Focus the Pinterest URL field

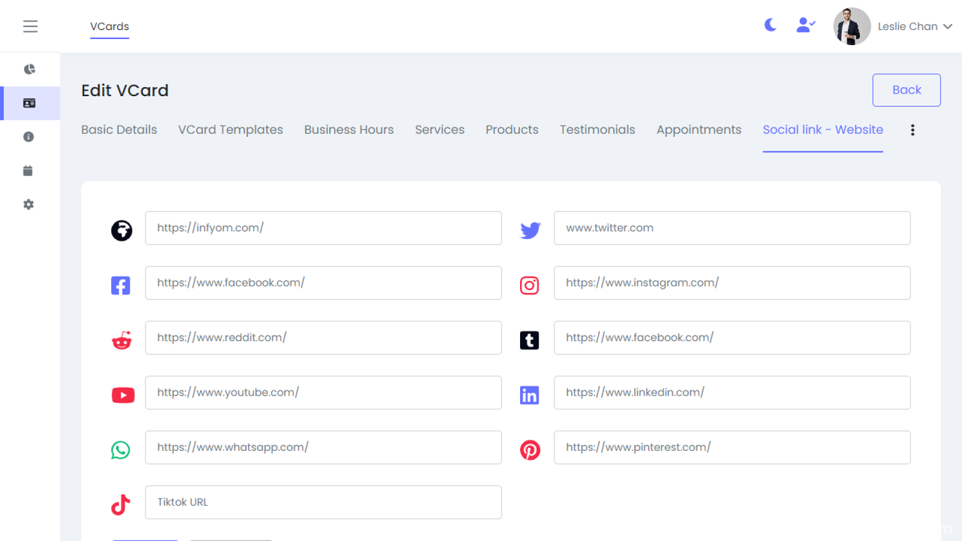coord(732,447)
